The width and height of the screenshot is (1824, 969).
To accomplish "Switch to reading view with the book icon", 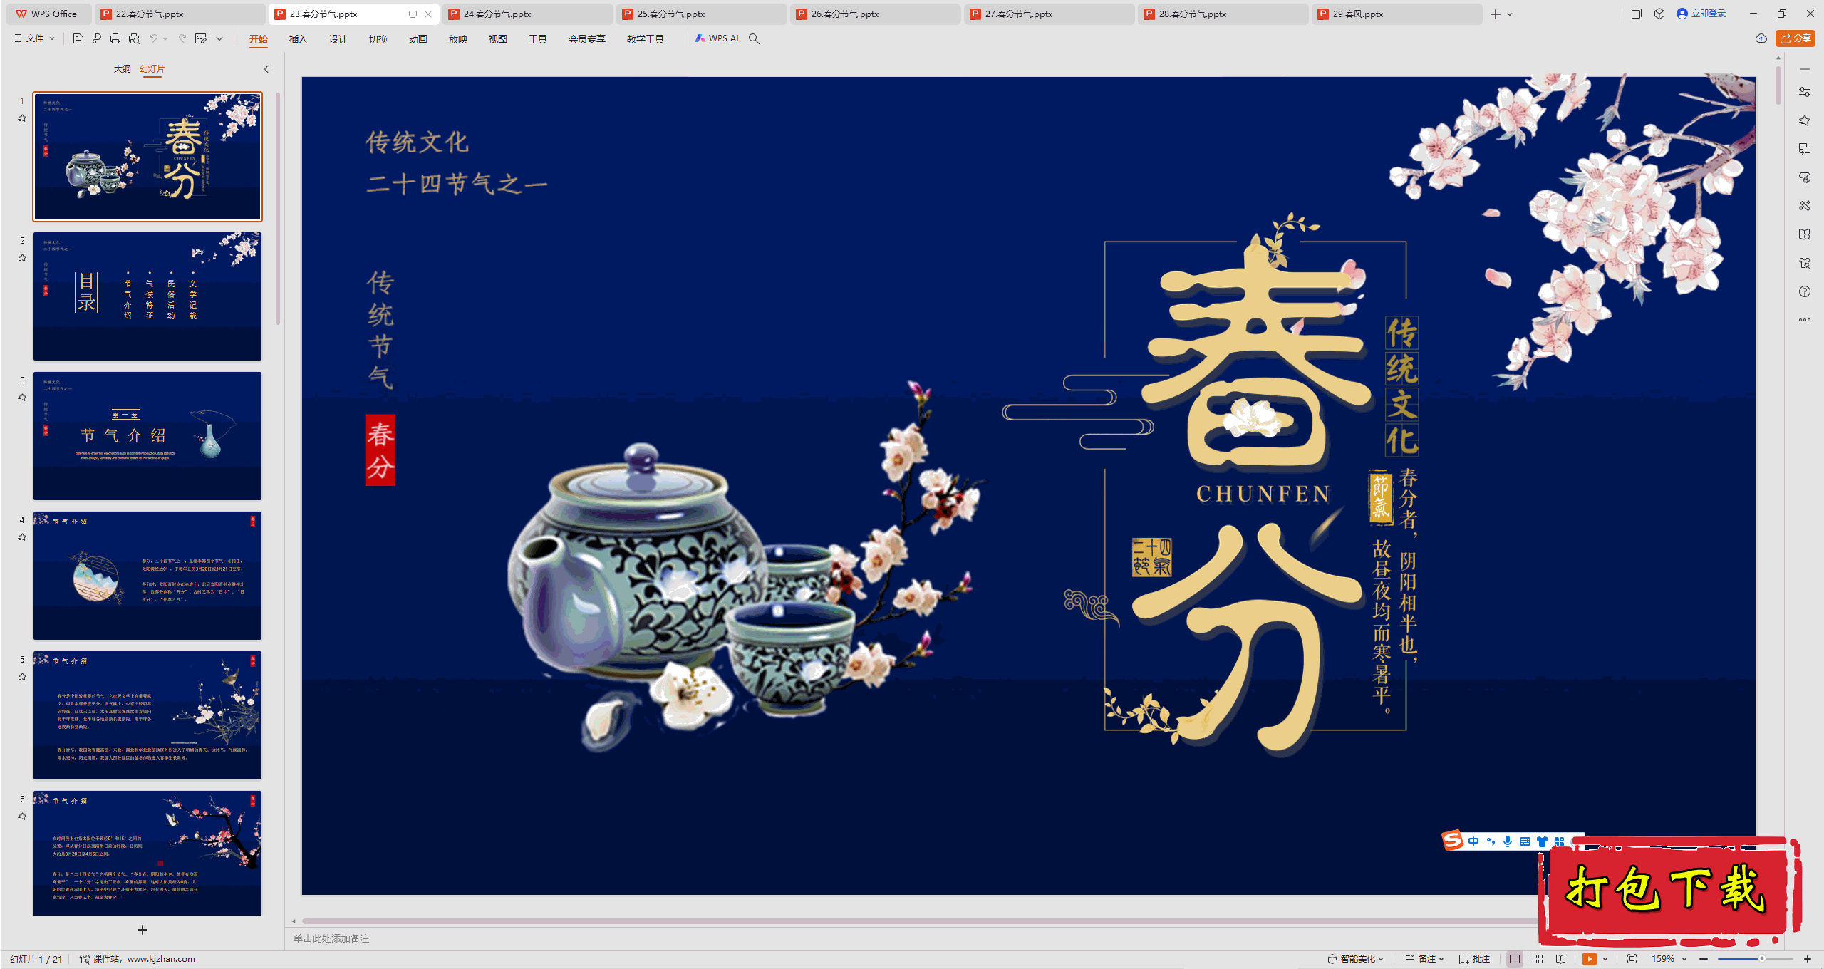I will pos(1561,959).
